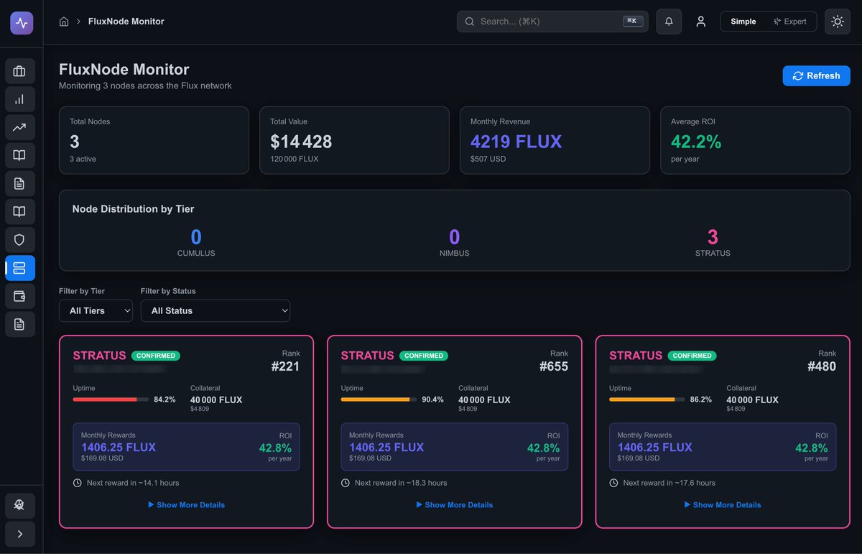
Task: Open the briefcase portfolio sidebar icon
Action: [19, 71]
